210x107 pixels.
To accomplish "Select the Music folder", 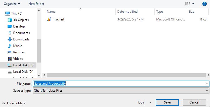I will point(17,46).
